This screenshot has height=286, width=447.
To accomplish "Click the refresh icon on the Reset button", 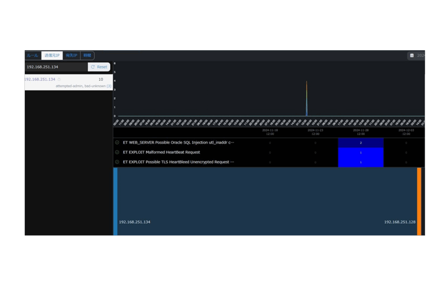I will [x=93, y=67].
